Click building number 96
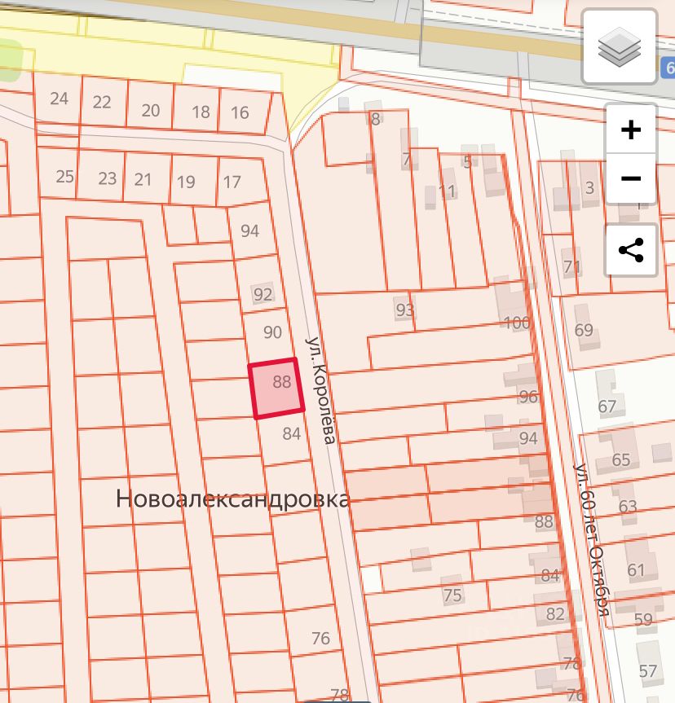675x703 pixels. tap(528, 397)
